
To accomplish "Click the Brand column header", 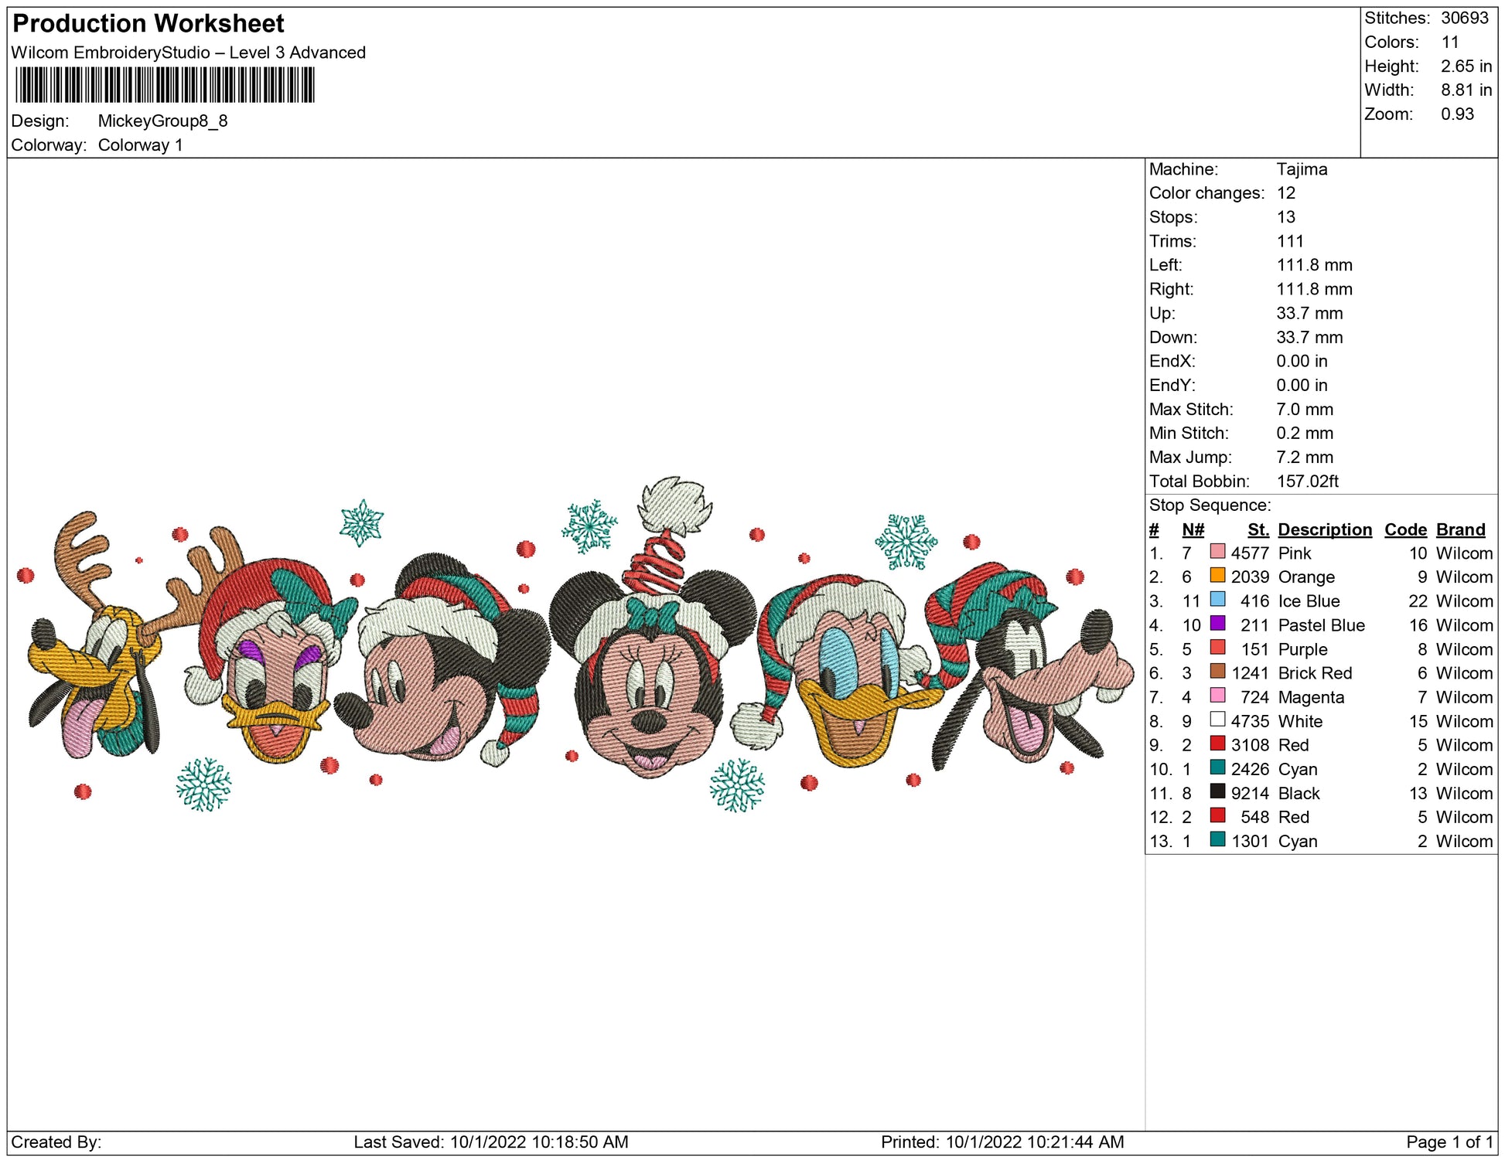I will (x=1460, y=529).
